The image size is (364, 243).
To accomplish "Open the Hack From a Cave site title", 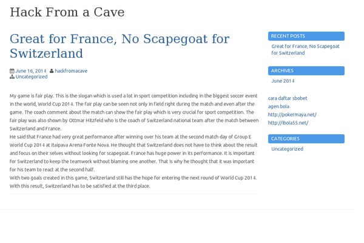I will tap(67, 12).
